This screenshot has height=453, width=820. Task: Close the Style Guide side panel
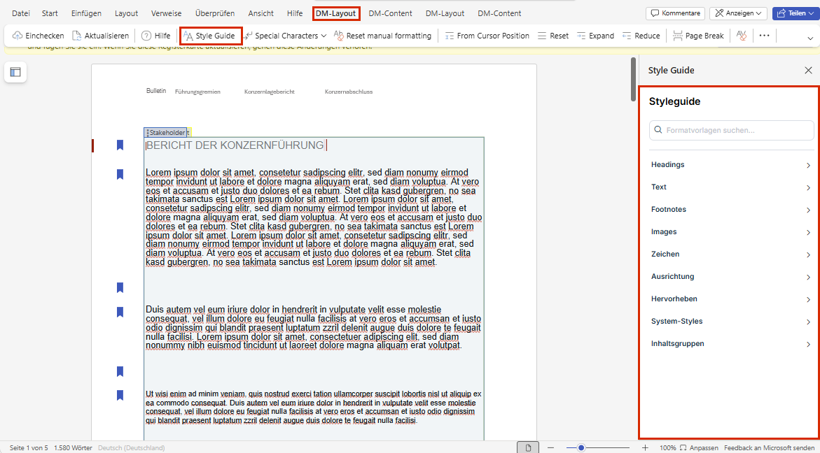point(808,71)
